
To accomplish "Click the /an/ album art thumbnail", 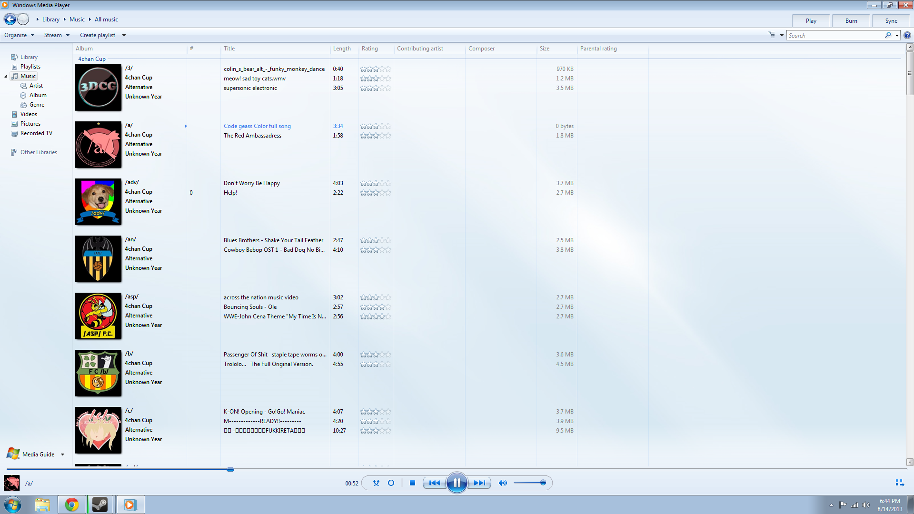I will pyautogui.click(x=98, y=259).
